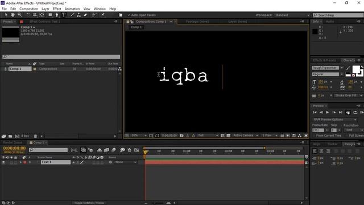This screenshot has height=205, width=364.
Task: Open the File menu
Action: (x=4, y=9)
